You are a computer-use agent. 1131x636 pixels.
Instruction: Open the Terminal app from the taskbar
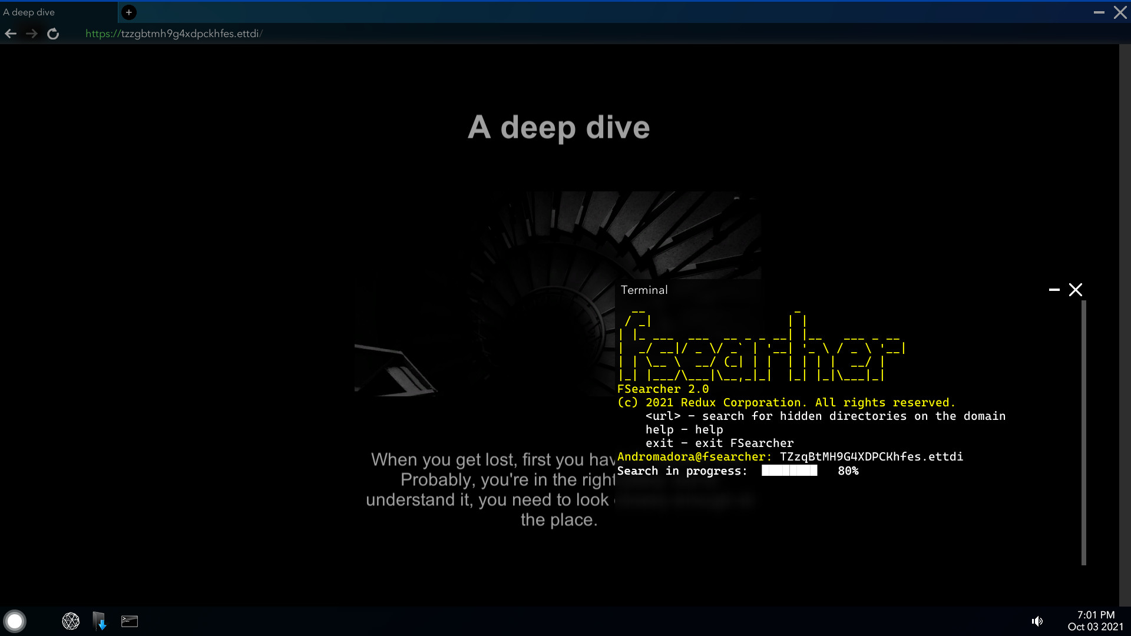tap(129, 621)
